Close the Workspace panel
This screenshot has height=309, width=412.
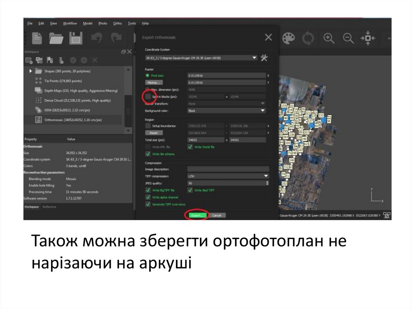pos(129,52)
